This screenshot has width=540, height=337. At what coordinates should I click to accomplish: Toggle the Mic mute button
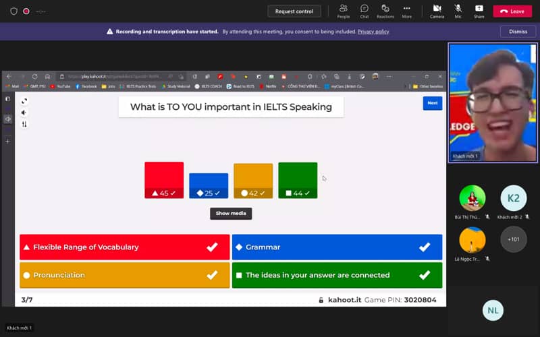pyautogui.click(x=458, y=10)
